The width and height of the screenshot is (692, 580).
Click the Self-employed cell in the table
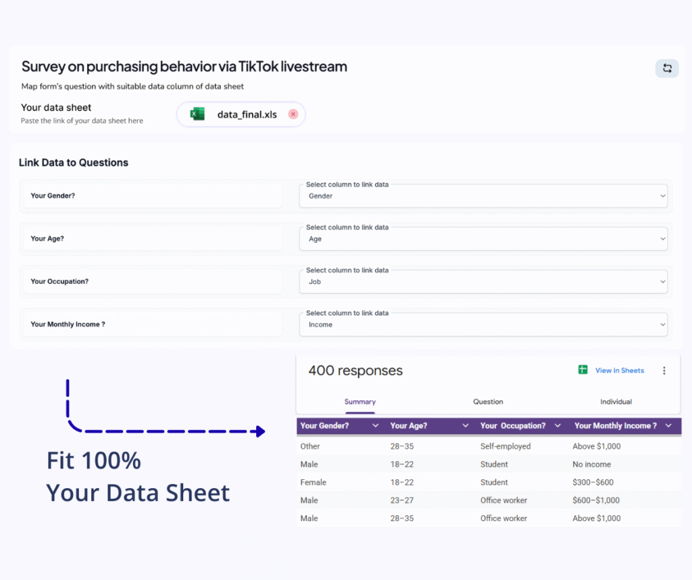[x=505, y=446]
